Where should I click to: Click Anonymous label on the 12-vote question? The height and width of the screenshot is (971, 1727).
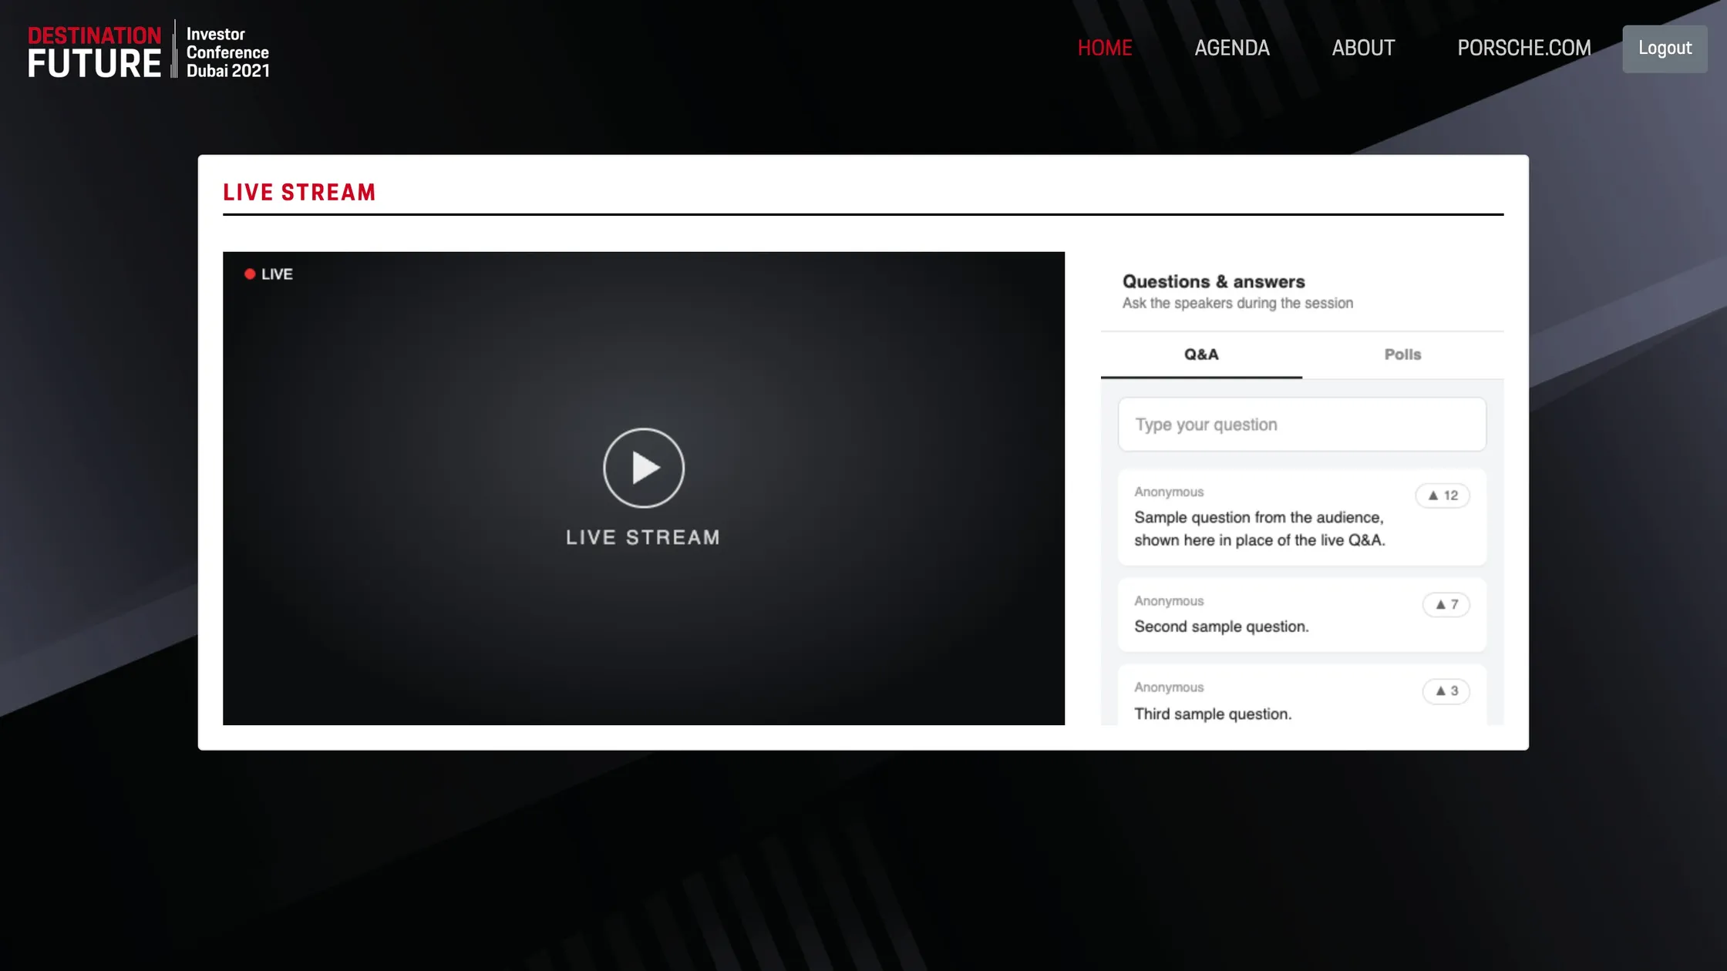click(x=1169, y=492)
